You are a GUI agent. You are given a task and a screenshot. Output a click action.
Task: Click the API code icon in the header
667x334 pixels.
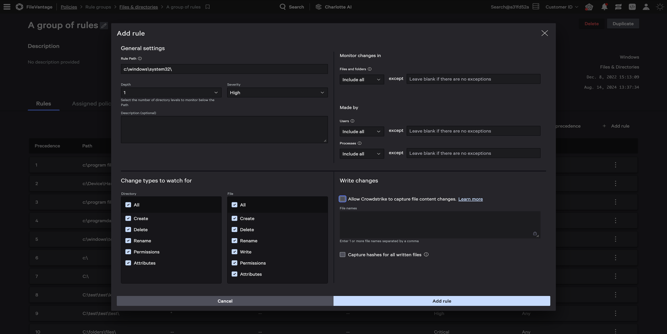tap(632, 7)
